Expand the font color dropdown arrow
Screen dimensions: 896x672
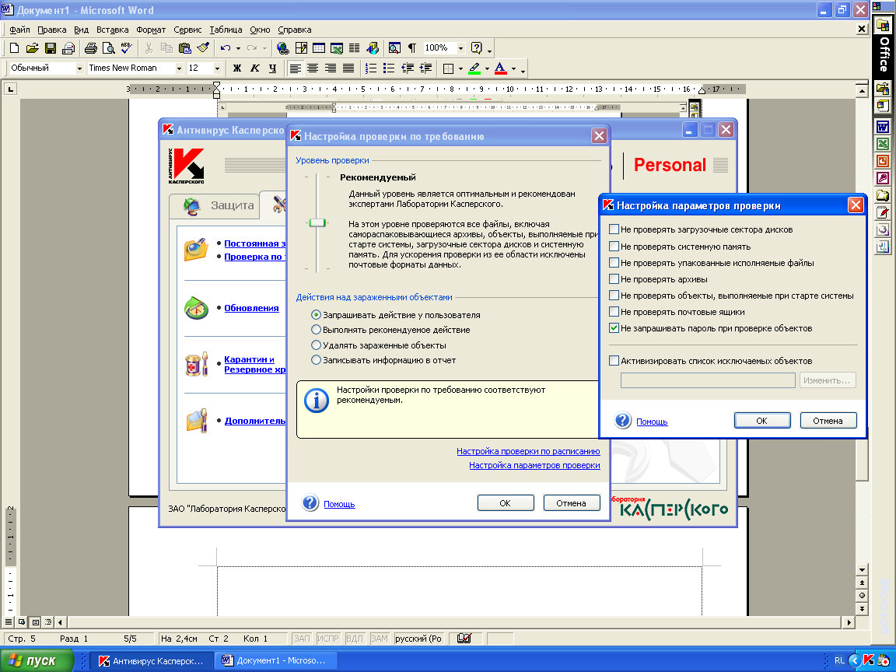[513, 68]
